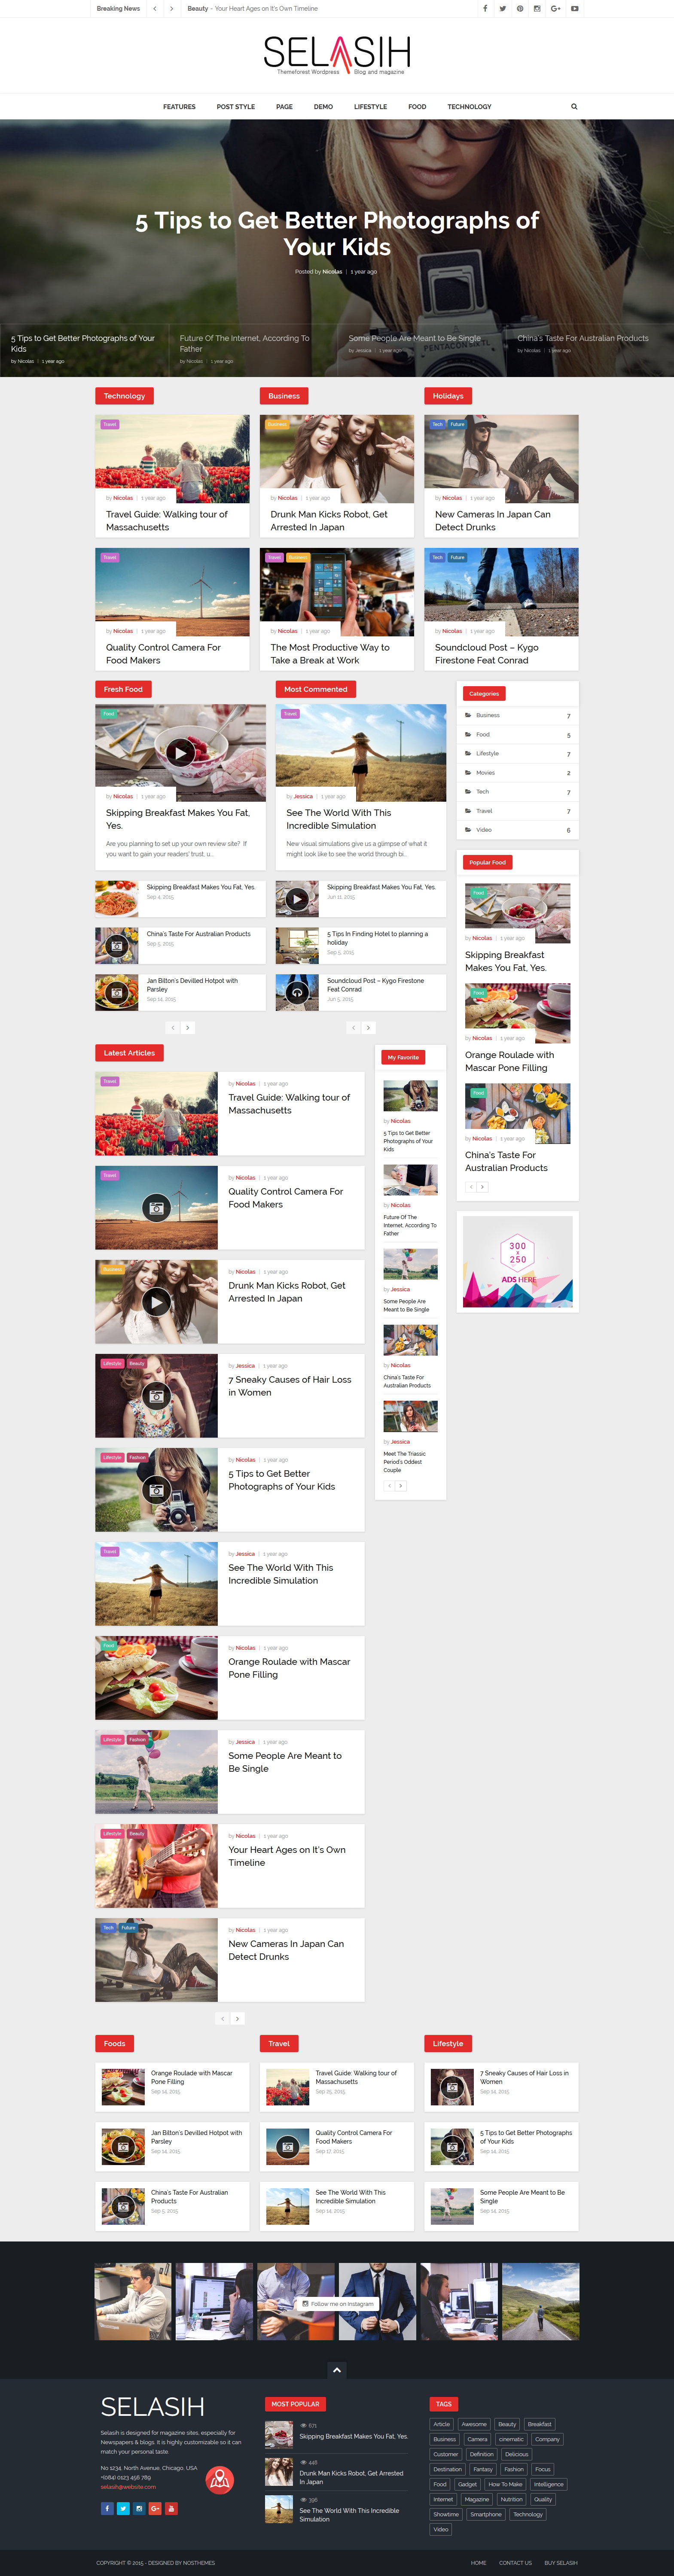Open the Google Plus icon in top bar
This screenshot has width=674, height=2576.
[x=556, y=8]
